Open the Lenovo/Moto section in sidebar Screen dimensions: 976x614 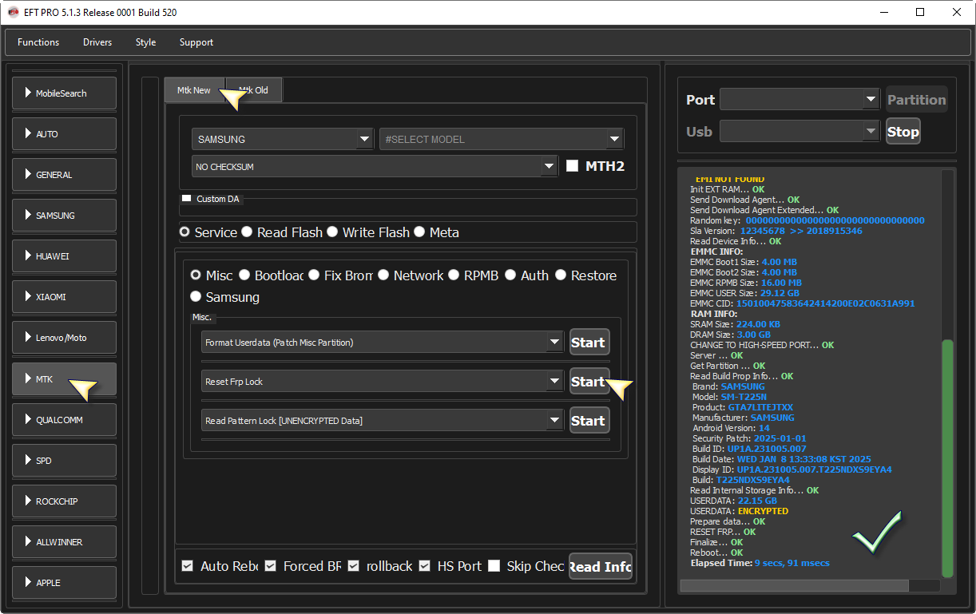pyautogui.click(x=65, y=338)
